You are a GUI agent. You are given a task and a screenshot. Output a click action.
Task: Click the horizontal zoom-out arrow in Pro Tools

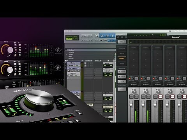(x=82, y=36)
